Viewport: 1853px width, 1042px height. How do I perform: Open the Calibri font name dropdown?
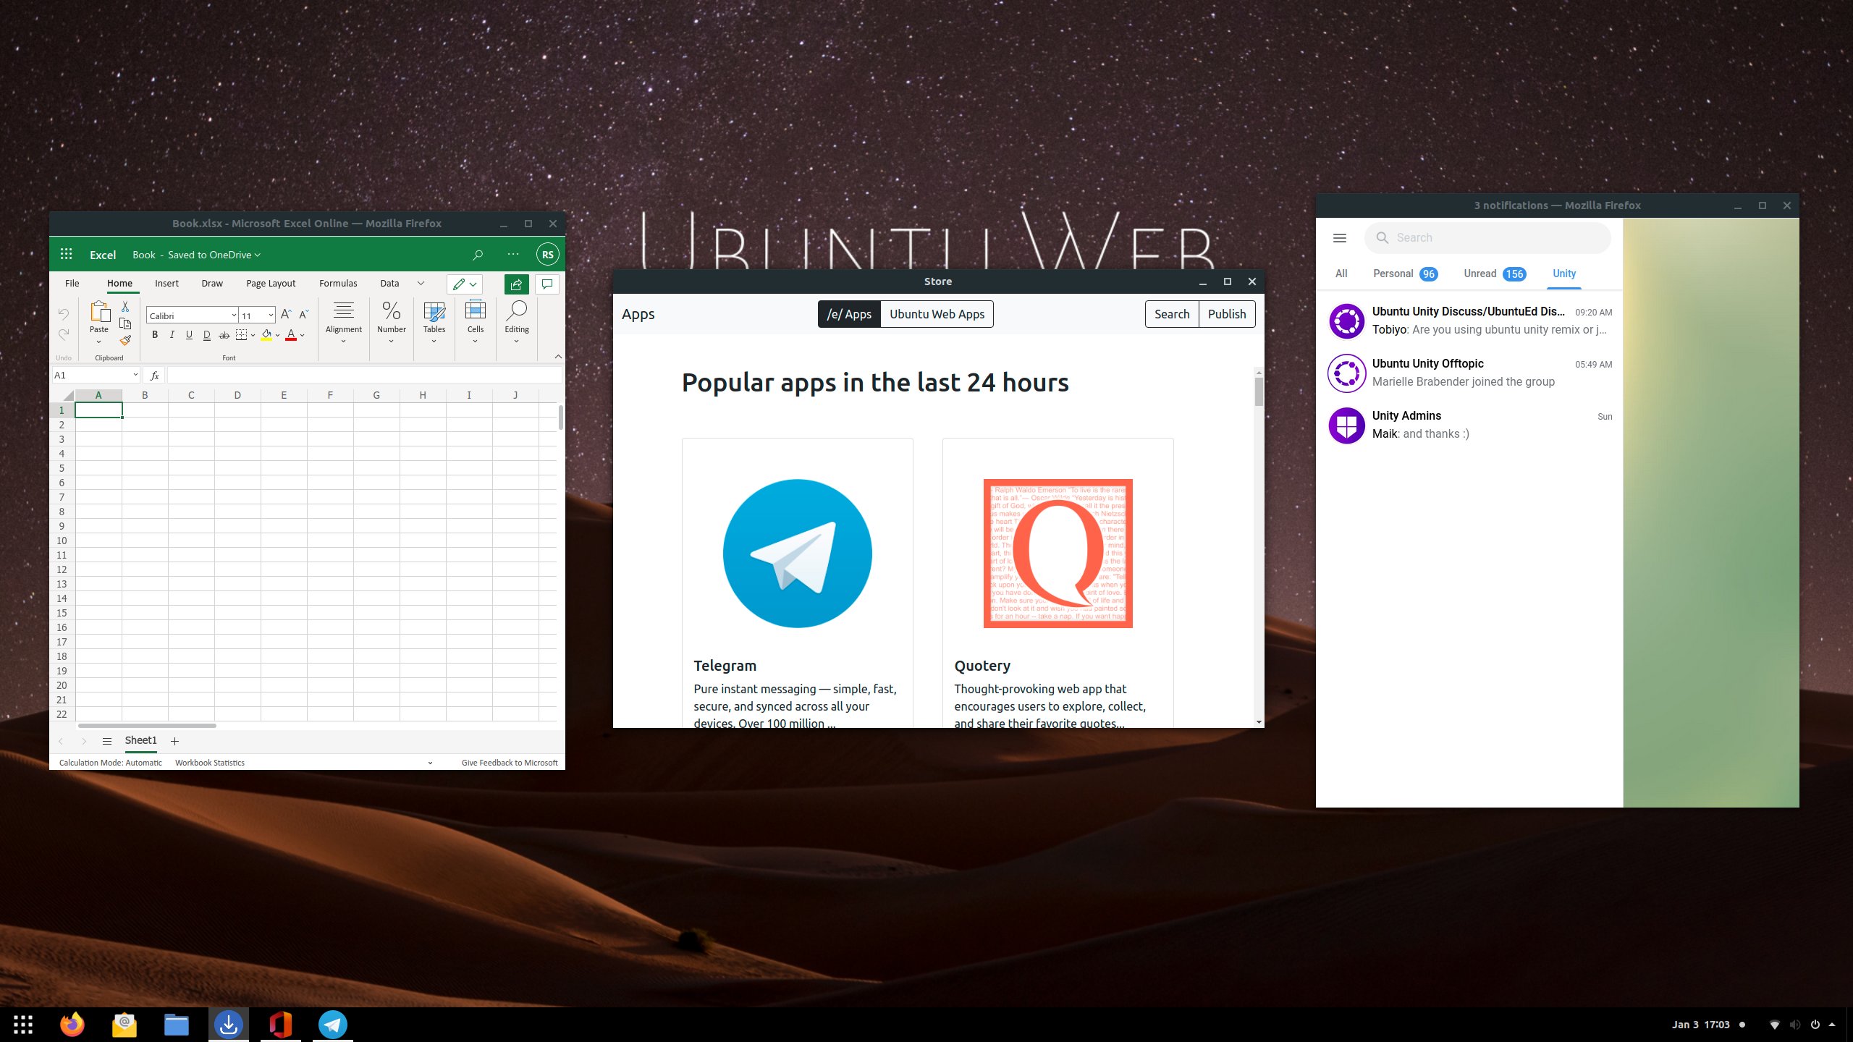[x=235, y=315]
